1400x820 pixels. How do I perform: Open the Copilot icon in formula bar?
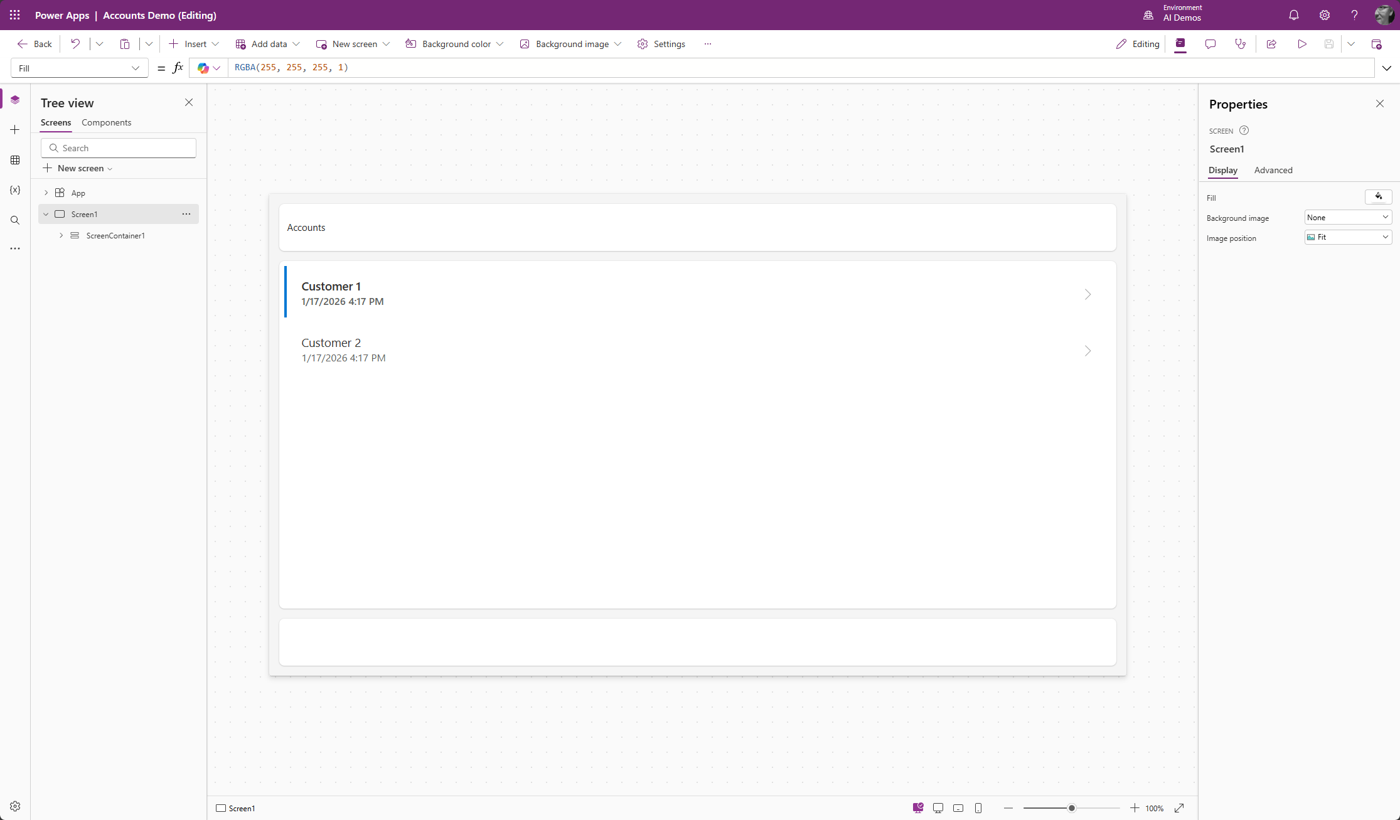click(x=203, y=68)
